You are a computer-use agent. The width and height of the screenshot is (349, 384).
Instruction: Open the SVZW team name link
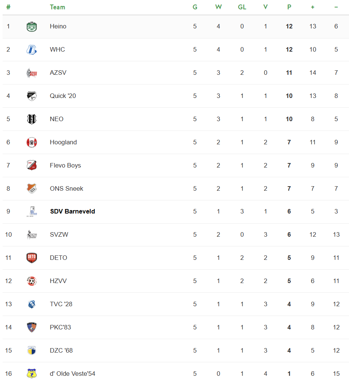pyautogui.click(x=59, y=235)
